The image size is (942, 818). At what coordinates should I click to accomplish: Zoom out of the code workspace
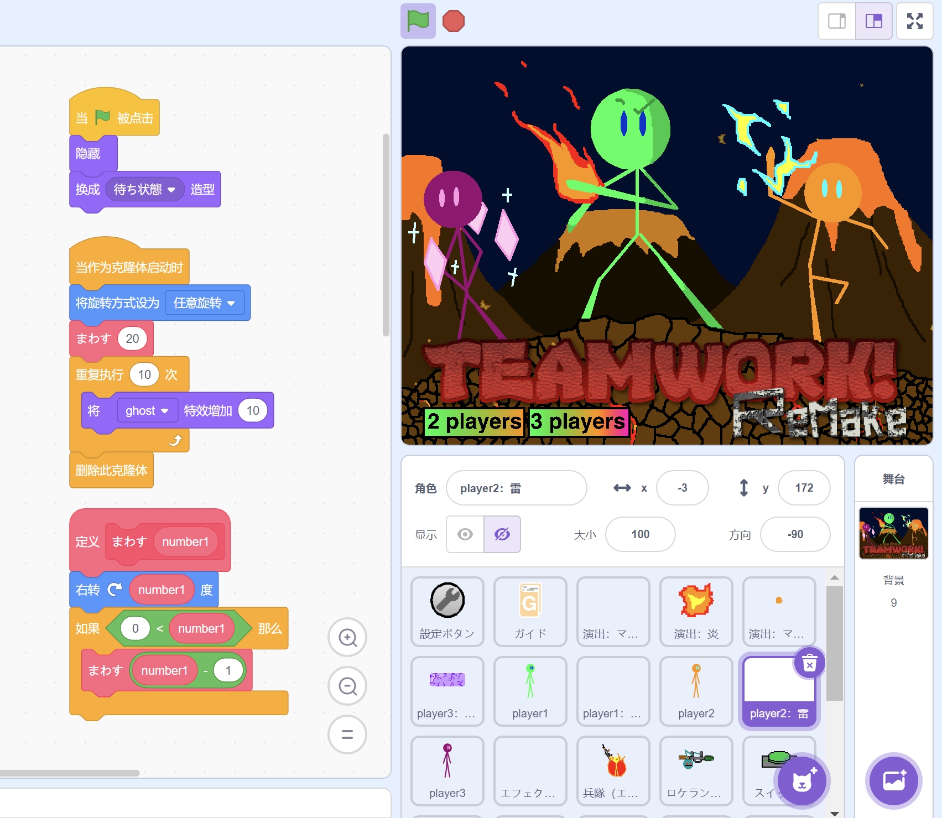(347, 686)
